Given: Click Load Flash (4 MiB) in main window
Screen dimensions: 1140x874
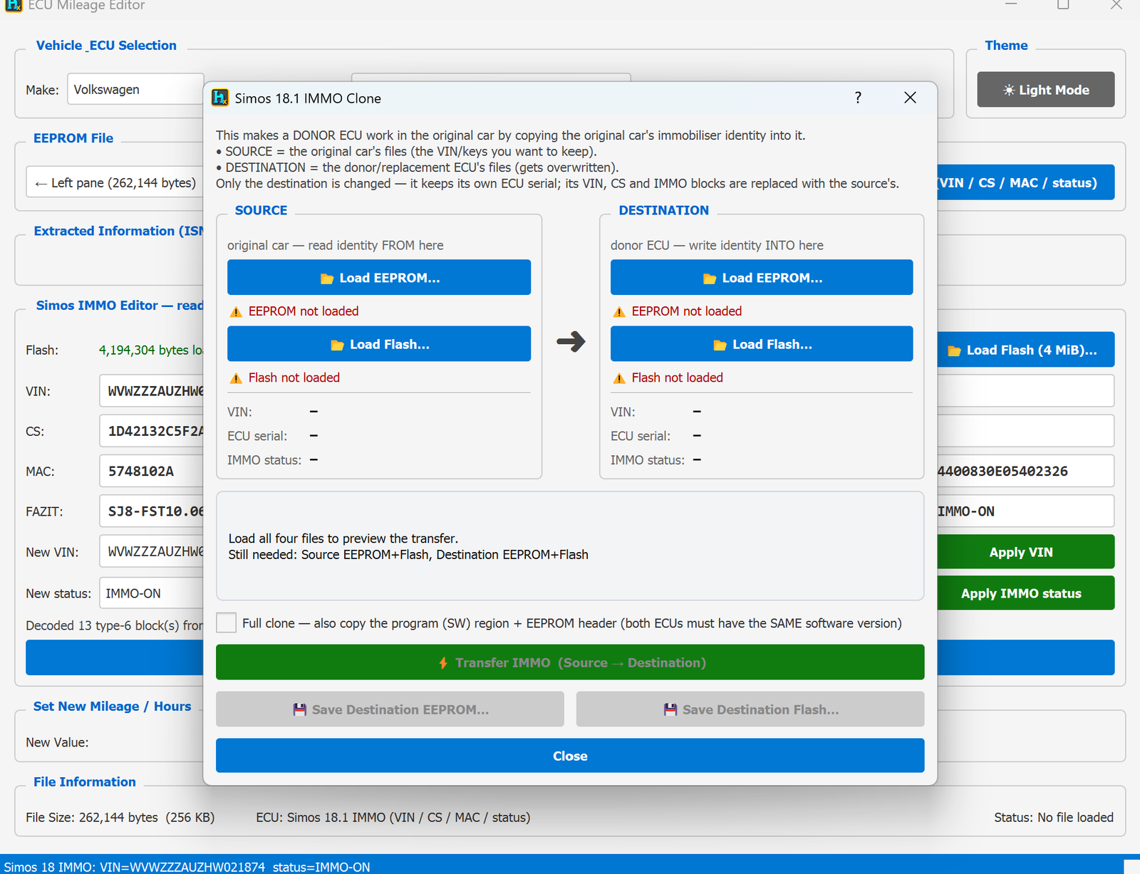Looking at the screenshot, I should tap(1025, 350).
